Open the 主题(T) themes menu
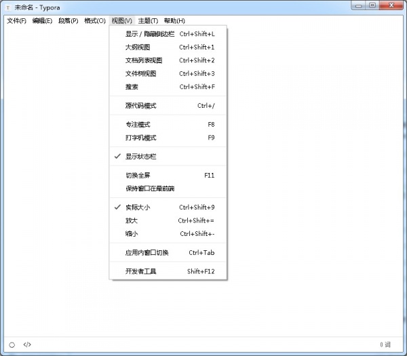The width and height of the screenshot is (407, 356). 147,21
